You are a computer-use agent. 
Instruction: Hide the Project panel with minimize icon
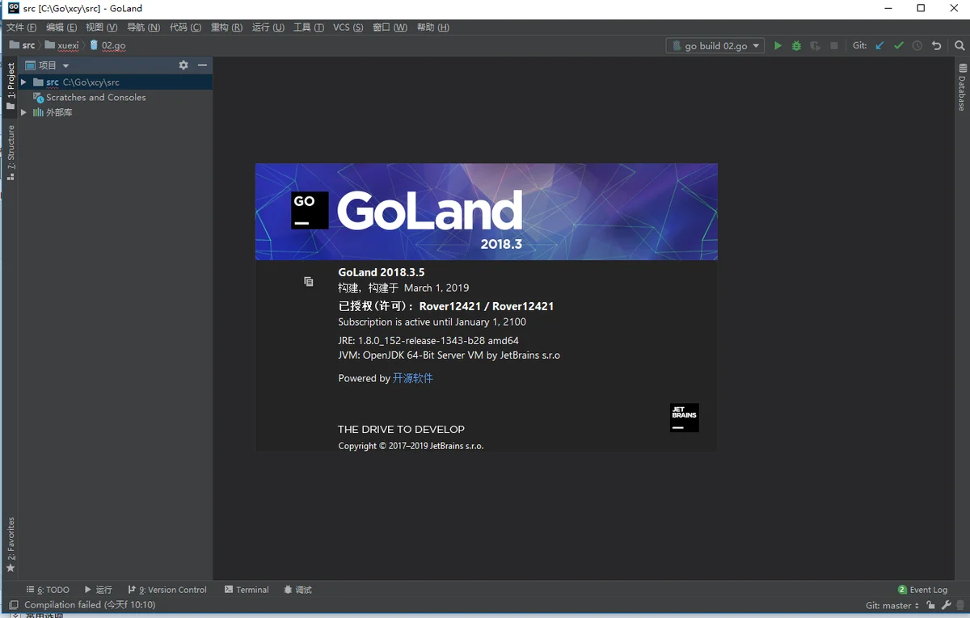202,65
